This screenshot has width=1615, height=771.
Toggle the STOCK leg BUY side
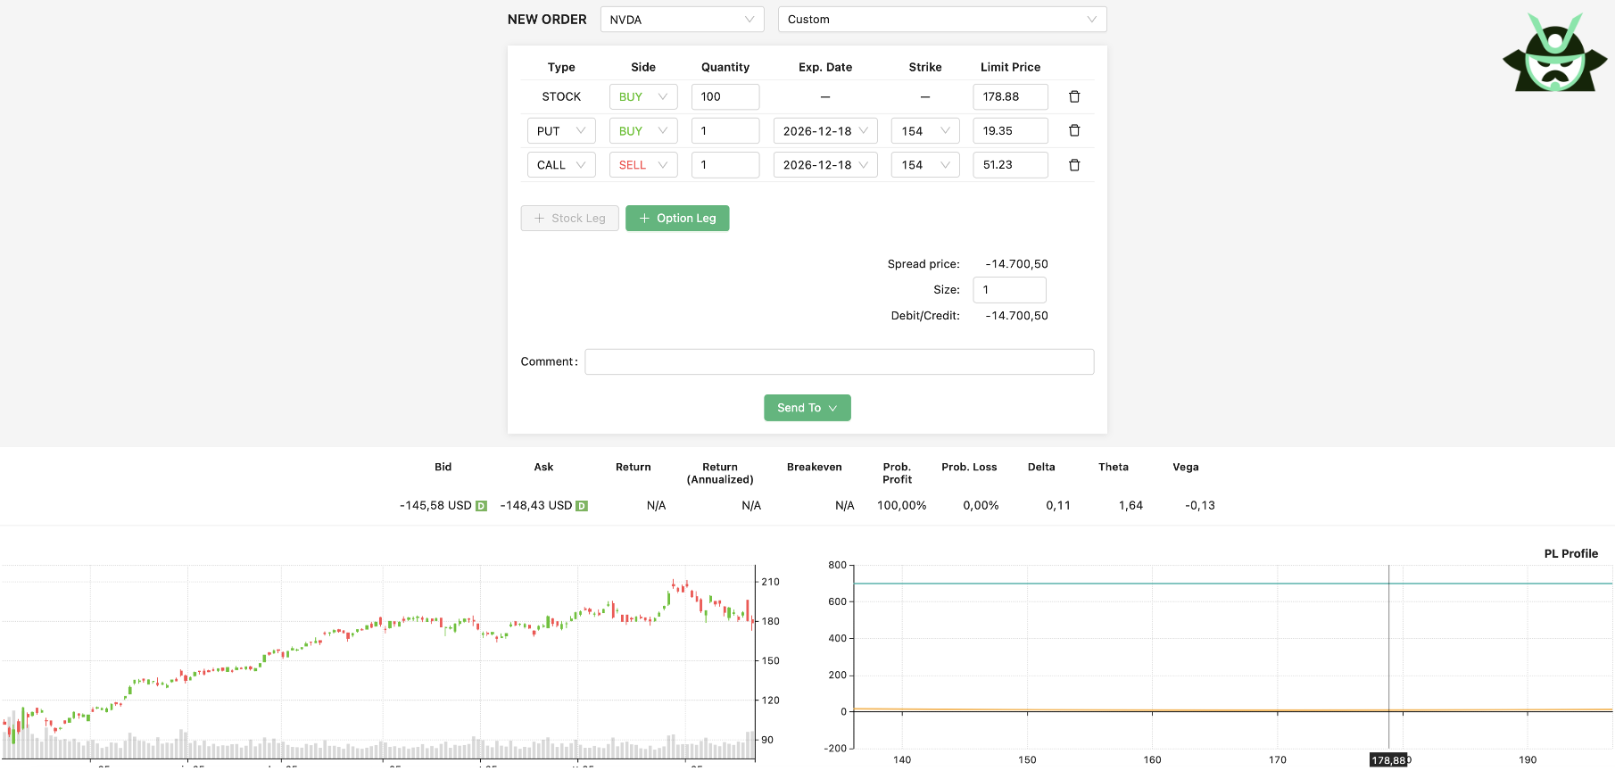642,97
